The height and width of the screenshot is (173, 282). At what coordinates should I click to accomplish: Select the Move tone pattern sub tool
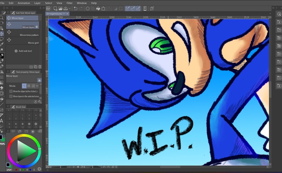pos(23,33)
